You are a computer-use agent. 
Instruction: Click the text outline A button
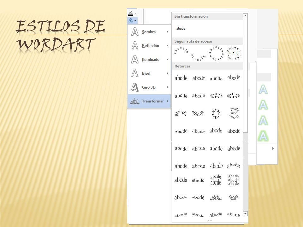pyautogui.click(x=131, y=13)
